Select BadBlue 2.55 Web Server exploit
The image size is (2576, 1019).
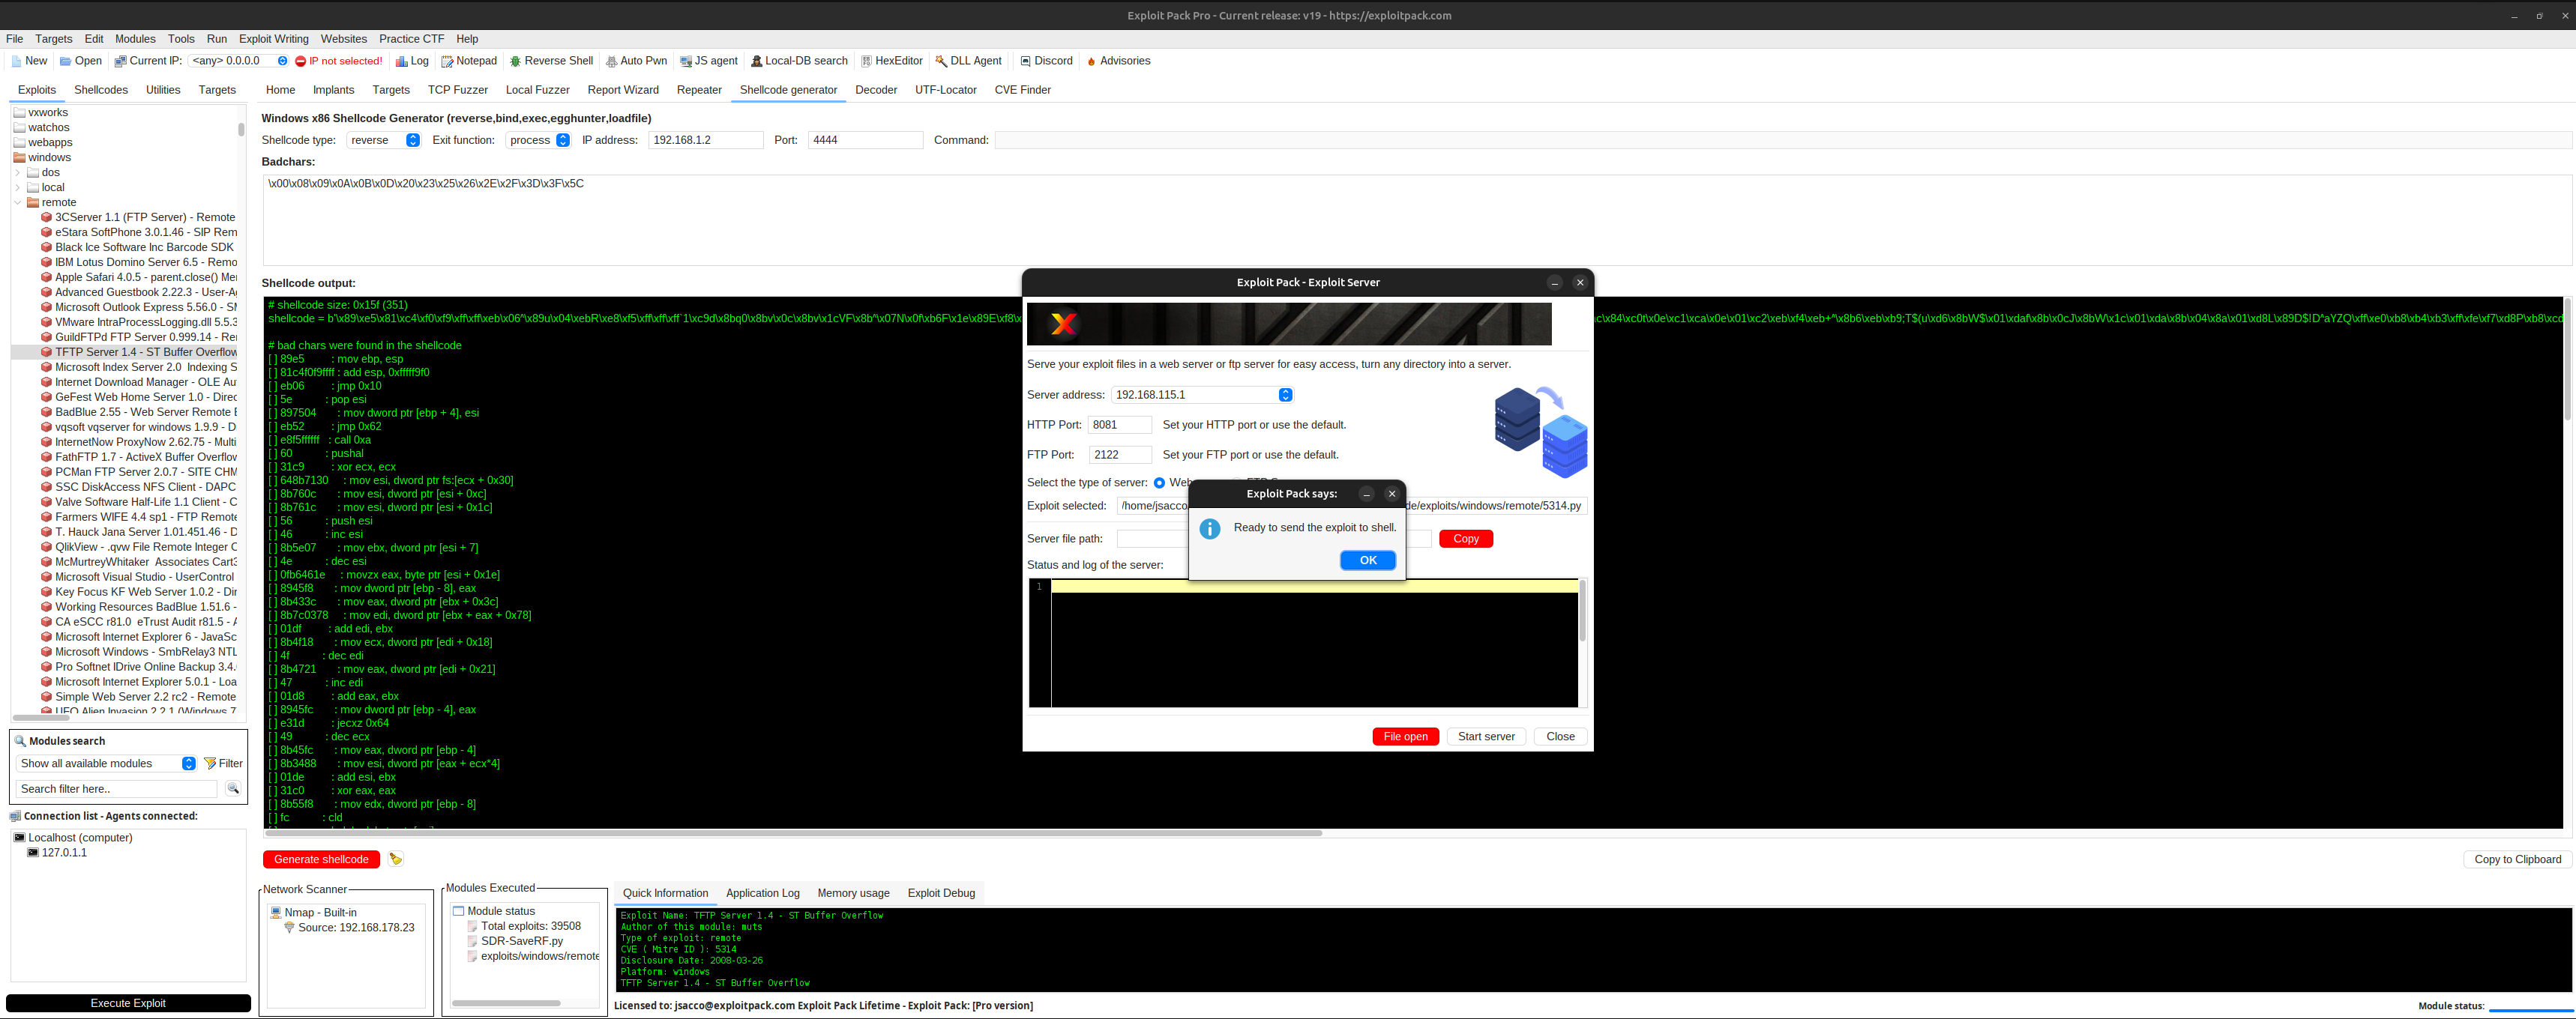139,411
